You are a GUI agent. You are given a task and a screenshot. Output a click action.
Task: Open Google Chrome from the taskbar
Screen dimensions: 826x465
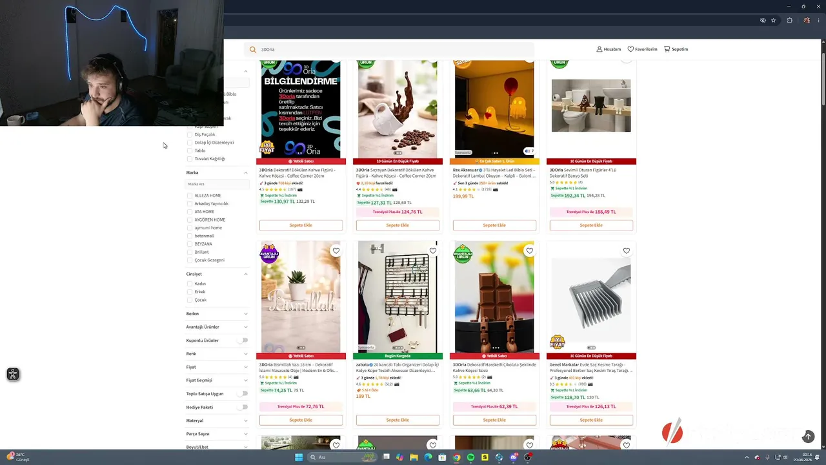tap(457, 457)
